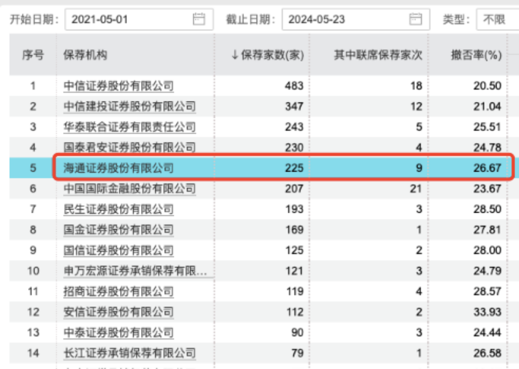Image resolution: width=519 pixels, height=369 pixels.
Task: Select the rate 20.50 for 中信证券
Action: point(487,86)
